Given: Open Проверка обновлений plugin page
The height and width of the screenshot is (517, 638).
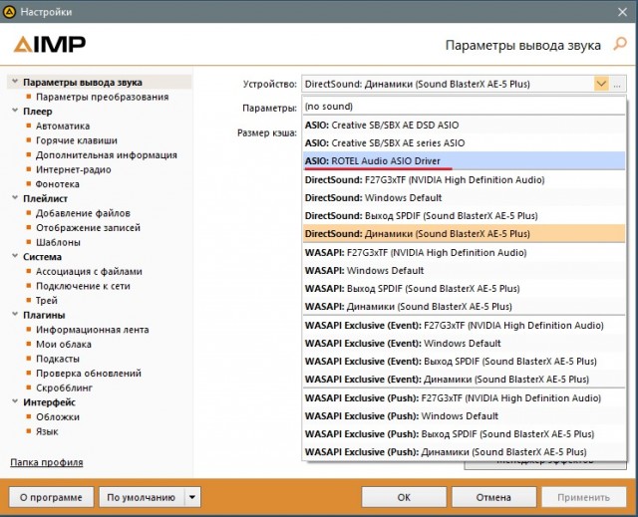Looking at the screenshot, I should click(x=89, y=374).
